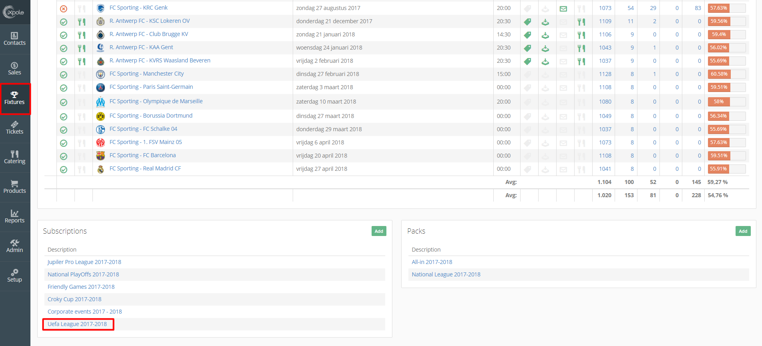Open FC Sporting - Manchester City fixture

(147, 74)
